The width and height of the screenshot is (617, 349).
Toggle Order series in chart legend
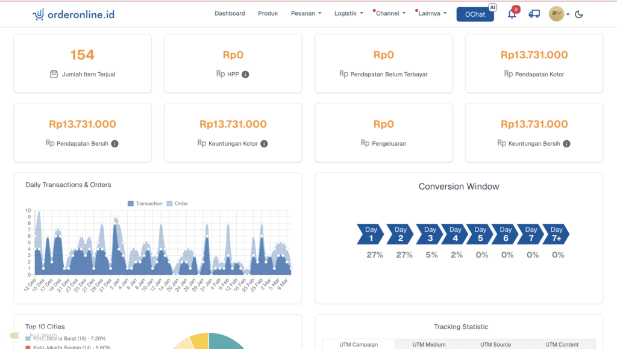(x=177, y=203)
